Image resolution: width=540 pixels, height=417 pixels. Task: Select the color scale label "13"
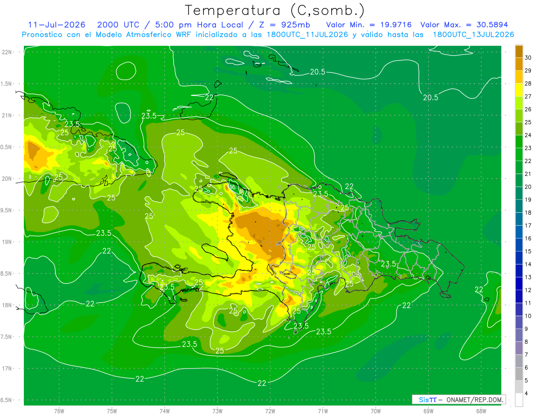[x=528, y=277]
